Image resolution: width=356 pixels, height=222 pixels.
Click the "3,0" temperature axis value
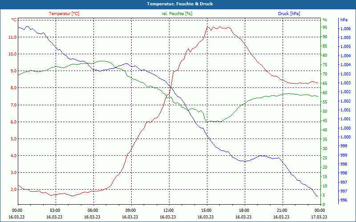click(13, 173)
